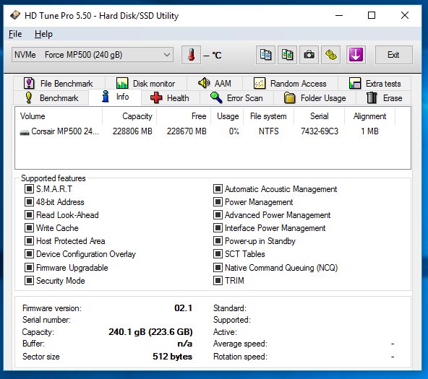Switch to the Random Access tab

(x=290, y=83)
